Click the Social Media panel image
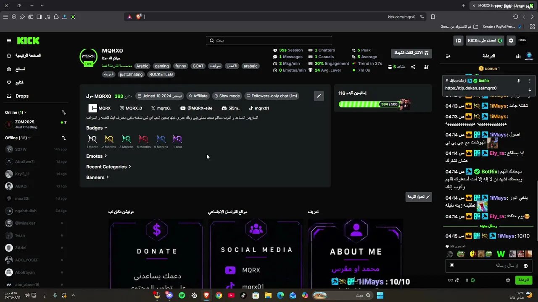 tap(256, 254)
